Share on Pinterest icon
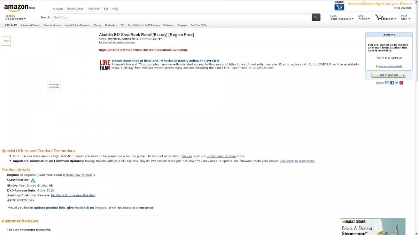Image resolution: width=418 pixels, height=235 pixels. [x=401, y=83]
